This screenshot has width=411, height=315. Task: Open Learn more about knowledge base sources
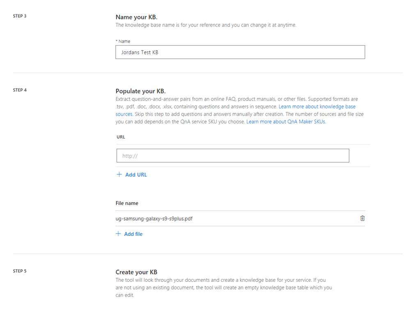tap(317, 107)
